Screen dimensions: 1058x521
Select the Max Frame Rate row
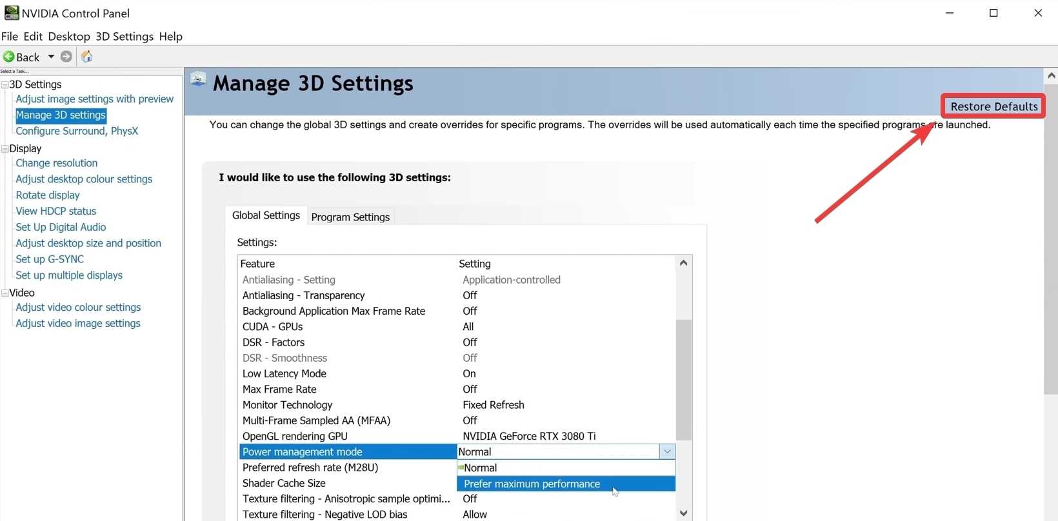[457, 389]
